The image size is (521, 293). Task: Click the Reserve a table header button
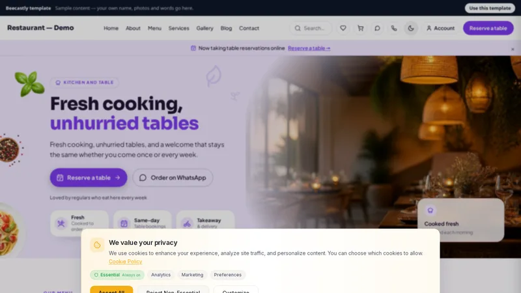(488, 28)
